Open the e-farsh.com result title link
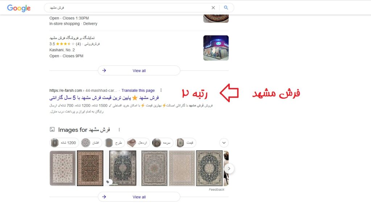 point(104,98)
